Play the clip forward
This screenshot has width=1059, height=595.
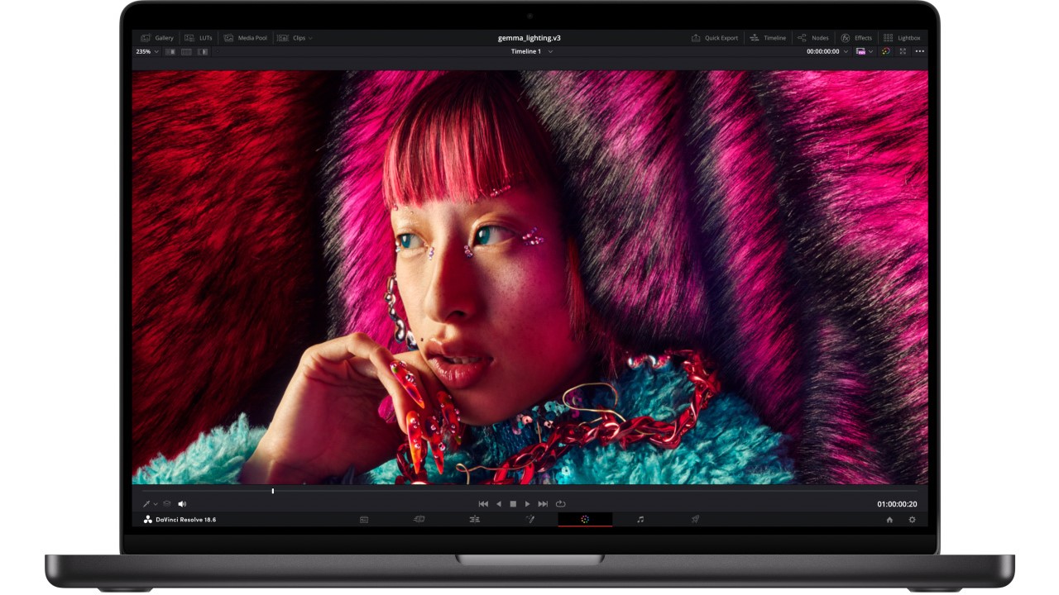[528, 504]
